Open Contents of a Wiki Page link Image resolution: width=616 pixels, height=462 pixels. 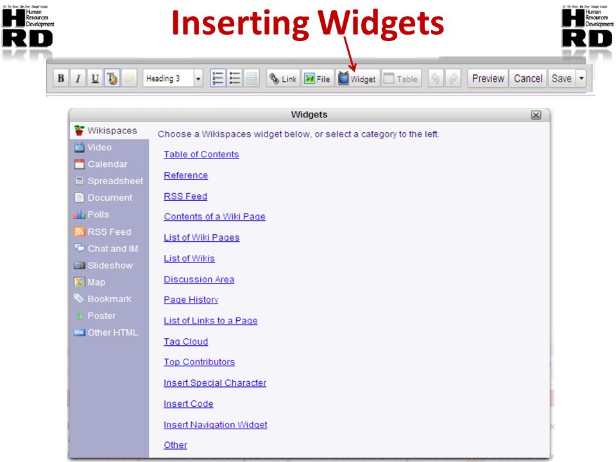point(214,216)
